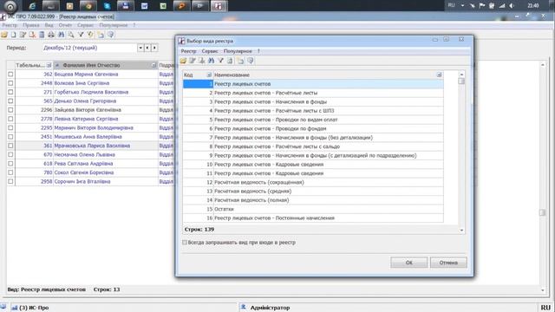Screen dimensions: 555x312
Task: Click the open folder icon in the dialog toolbar
Action: [183, 61]
